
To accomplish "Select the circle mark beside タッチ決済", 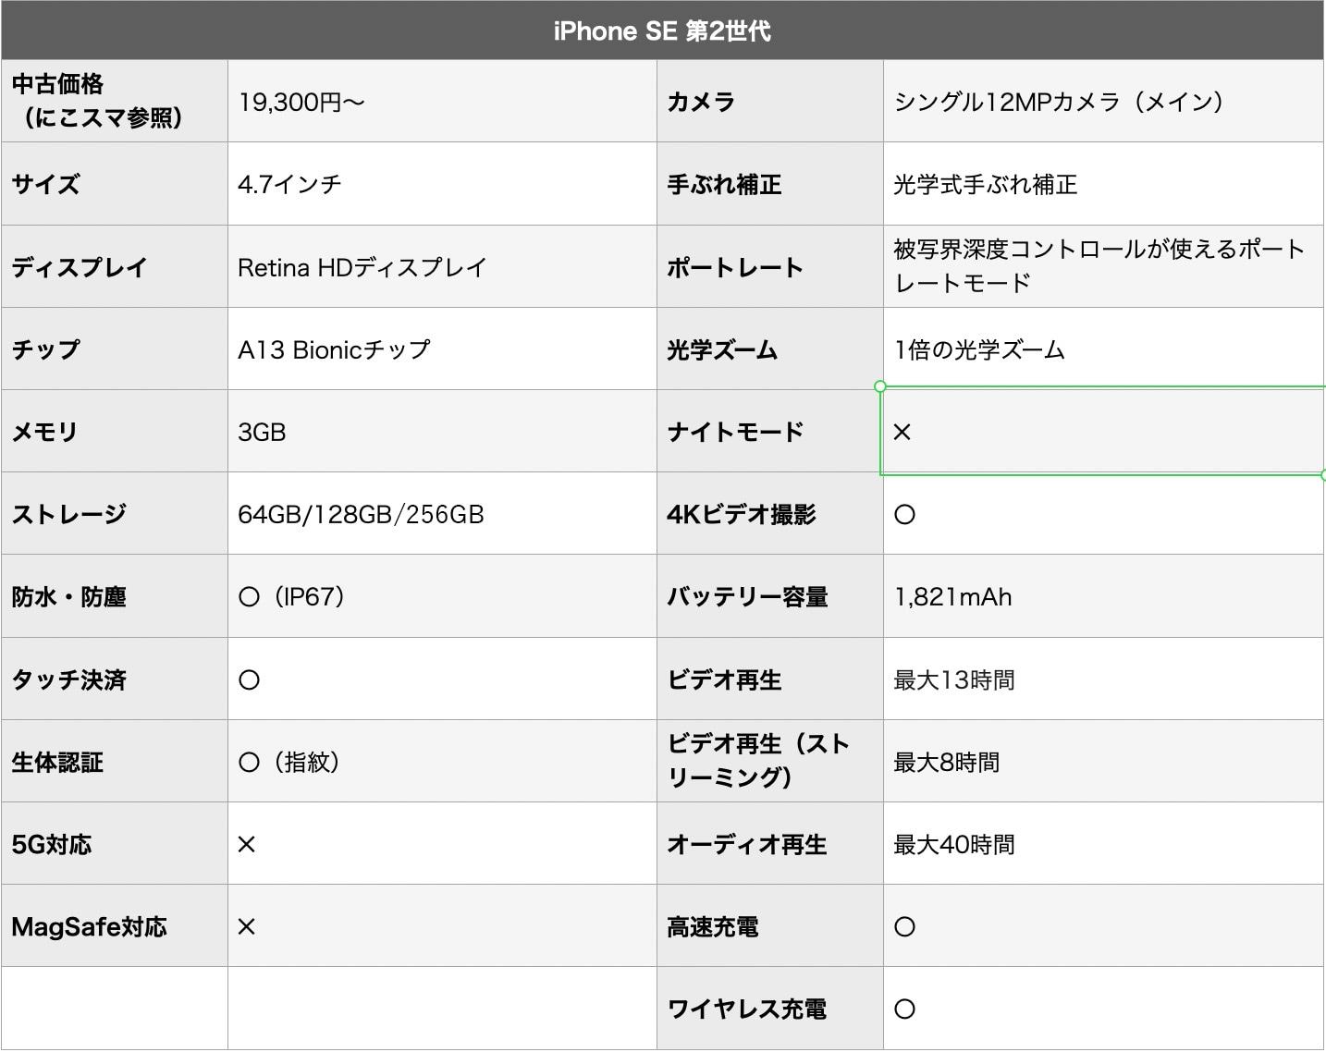I will pyautogui.click(x=249, y=679).
